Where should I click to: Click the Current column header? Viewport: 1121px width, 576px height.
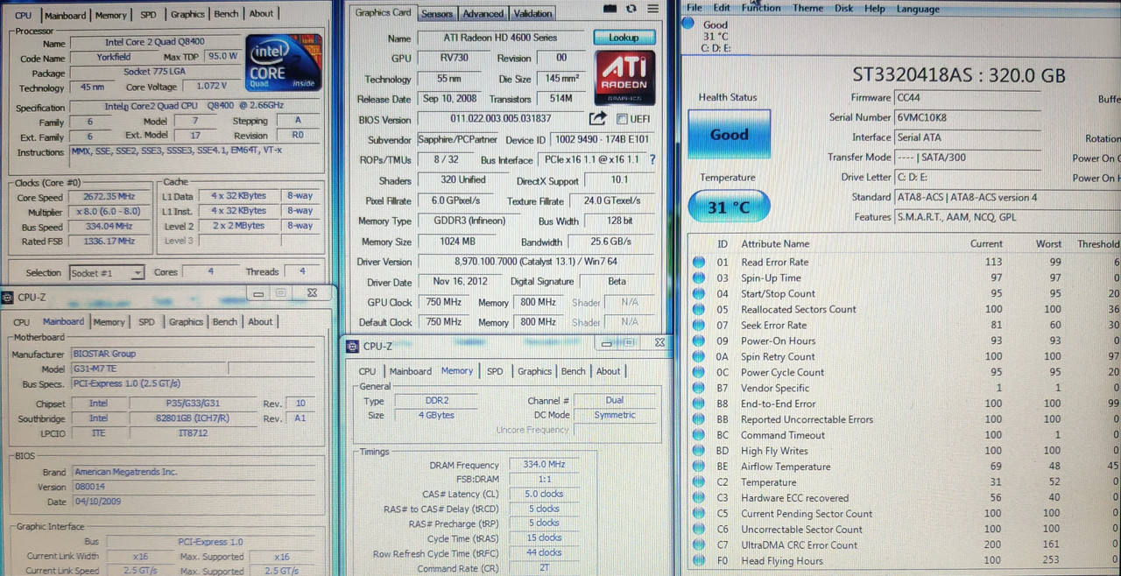click(x=987, y=243)
